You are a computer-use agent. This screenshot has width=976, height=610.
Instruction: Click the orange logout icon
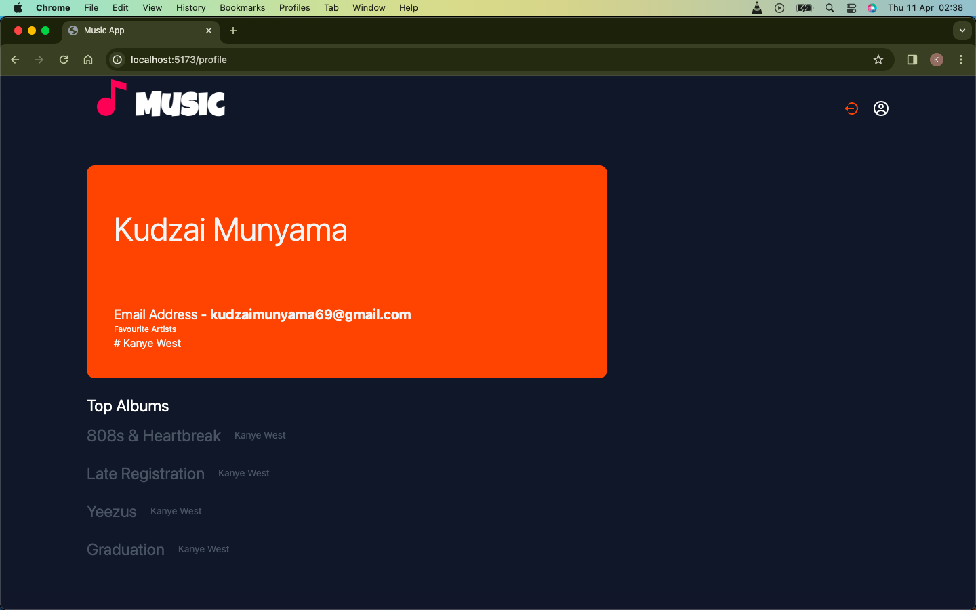[851, 108]
